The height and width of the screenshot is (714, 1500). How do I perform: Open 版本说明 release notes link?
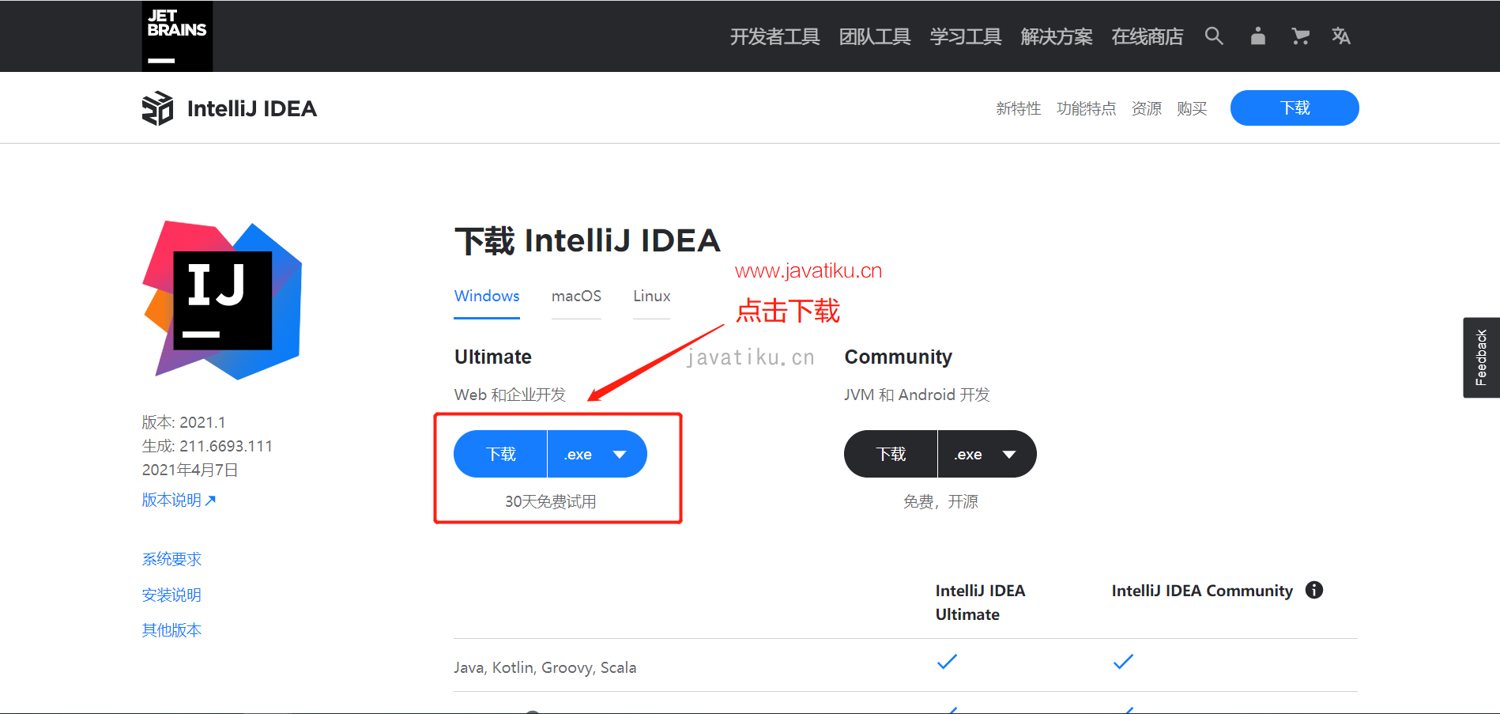(x=179, y=500)
